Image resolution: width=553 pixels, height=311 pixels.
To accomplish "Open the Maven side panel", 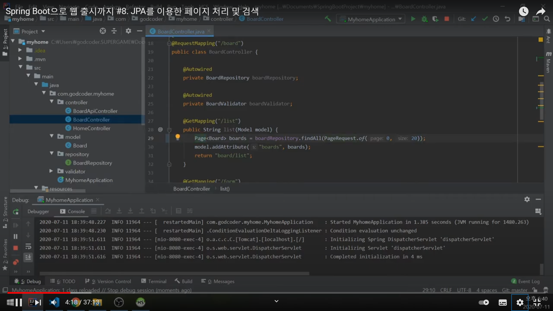I will [548, 62].
